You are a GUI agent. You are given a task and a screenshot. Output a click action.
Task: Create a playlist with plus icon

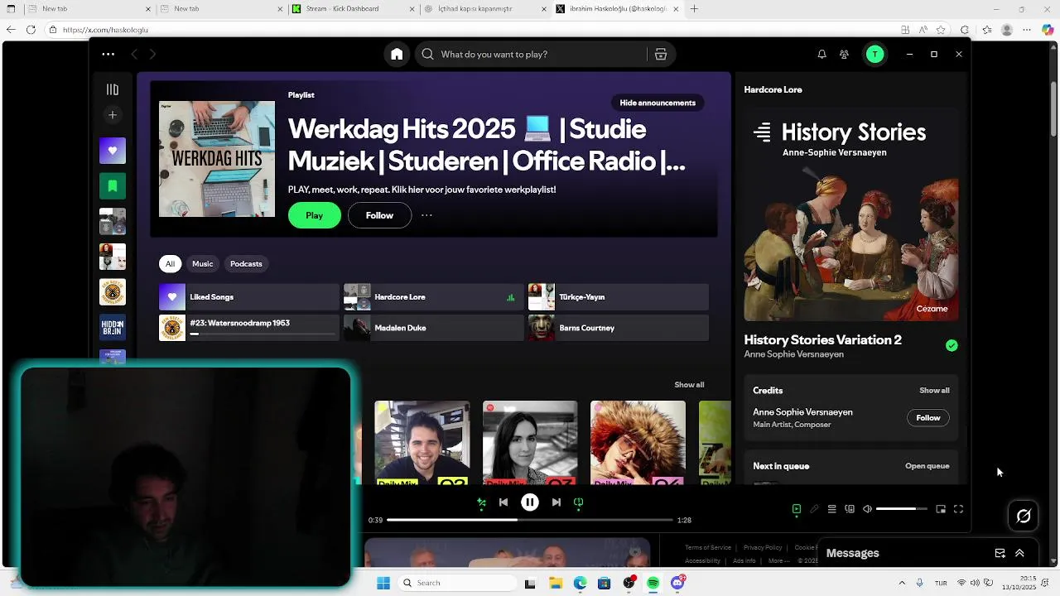[x=113, y=114]
